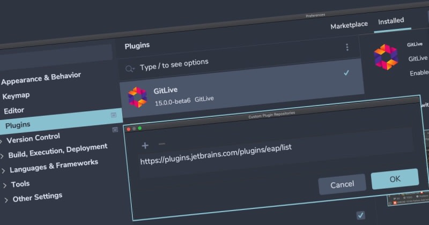Switch to the Marketplace tab

click(x=349, y=25)
